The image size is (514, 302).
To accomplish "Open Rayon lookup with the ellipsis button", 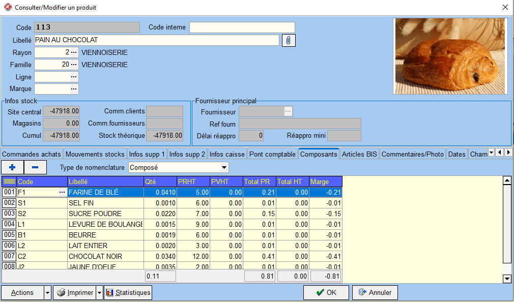I will point(74,52).
